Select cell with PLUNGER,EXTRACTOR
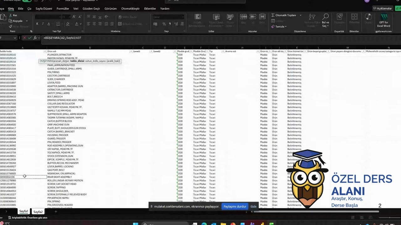 pyautogui.click(x=90, y=55)
